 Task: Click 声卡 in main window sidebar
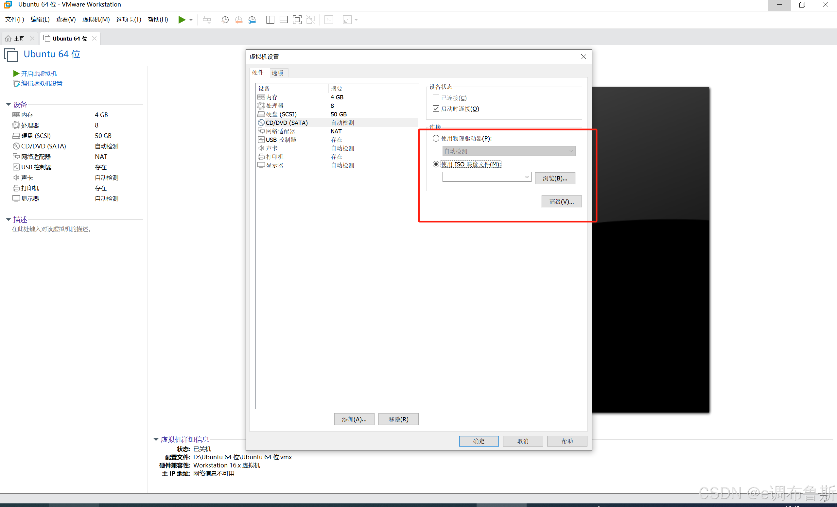pos(27,177)
